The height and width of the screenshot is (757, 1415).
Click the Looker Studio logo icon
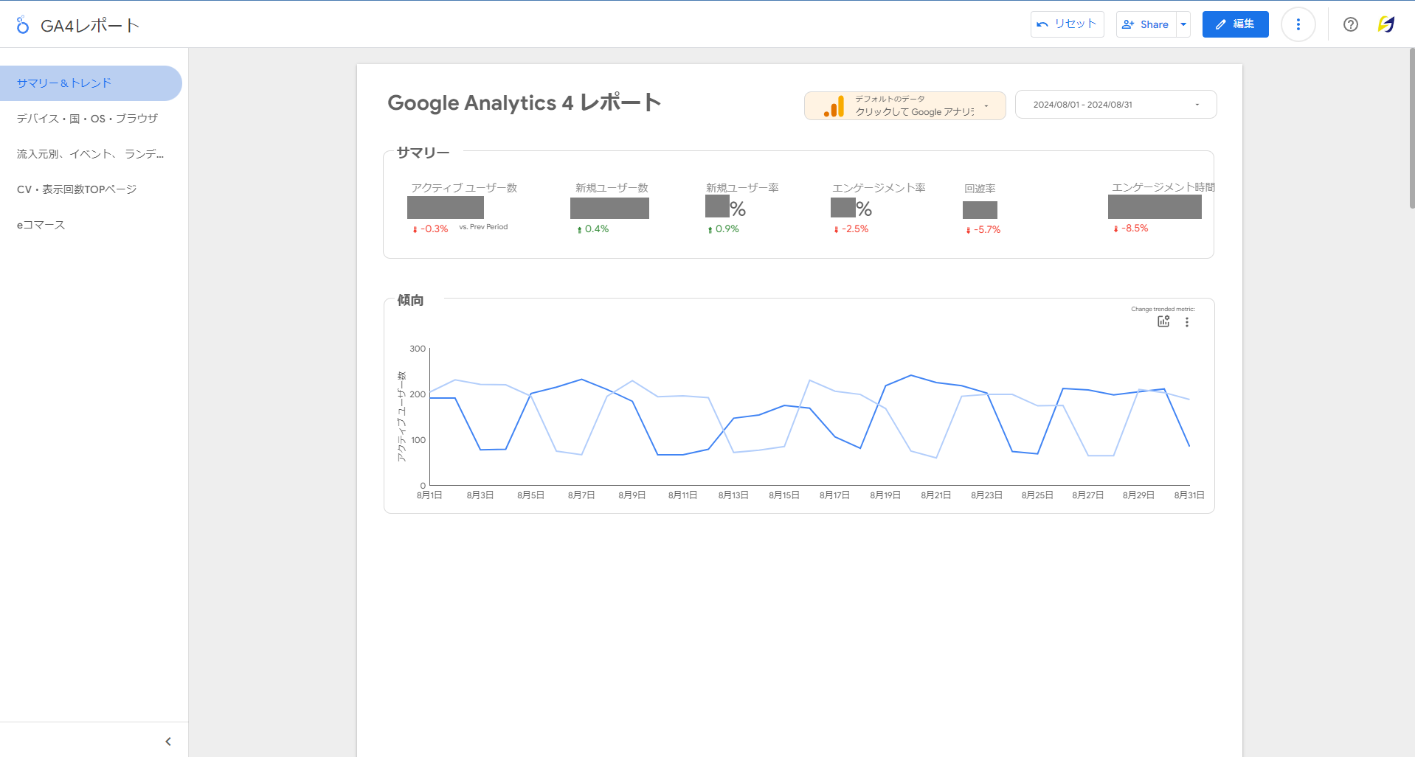click(23, 25)
